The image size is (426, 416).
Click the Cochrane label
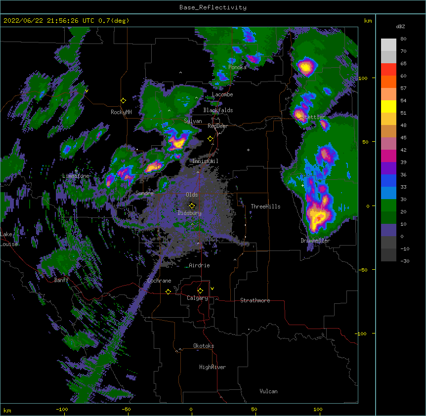(x=159, y=281)
